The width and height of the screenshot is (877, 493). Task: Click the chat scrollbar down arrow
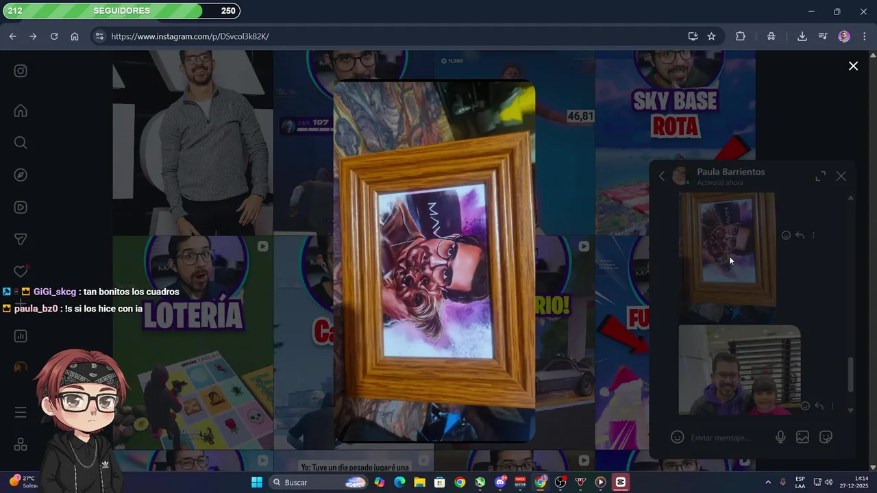(851, 410)
